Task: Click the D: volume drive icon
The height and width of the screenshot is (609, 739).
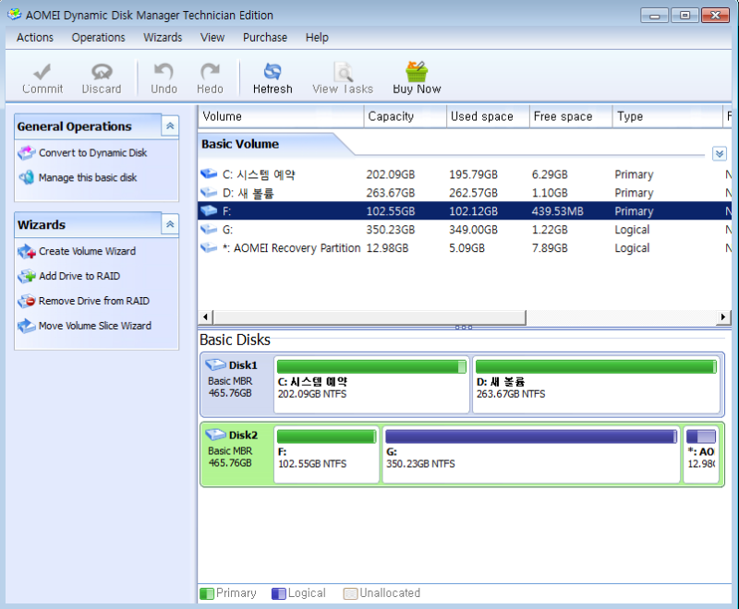Action: 209,193
